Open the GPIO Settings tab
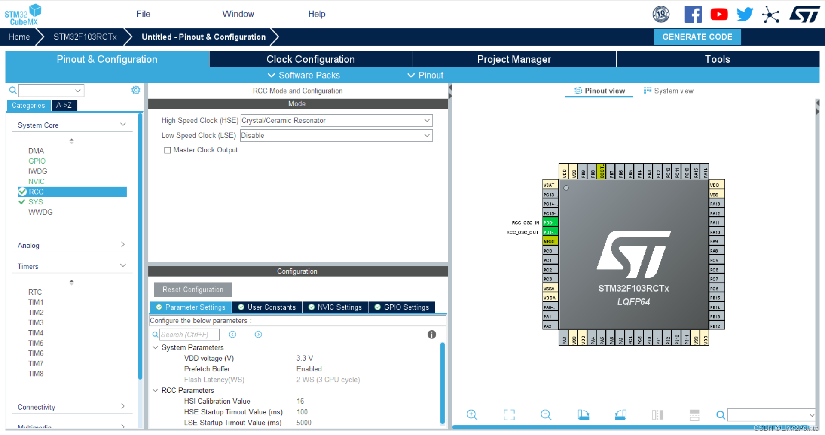The height and width of the screenshot is (435, 825). click(402, 307)
